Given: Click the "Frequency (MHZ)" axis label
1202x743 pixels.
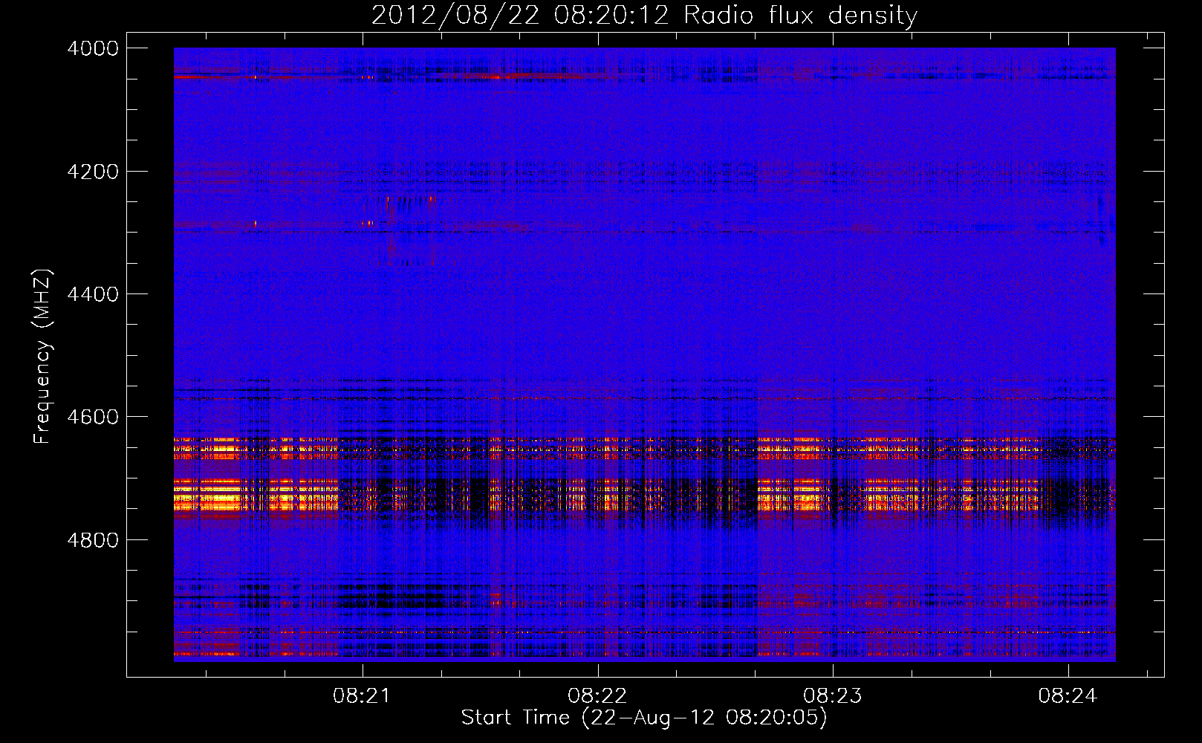Looking at the screenshot, I should pyautogui.click(x=43, y=357).
